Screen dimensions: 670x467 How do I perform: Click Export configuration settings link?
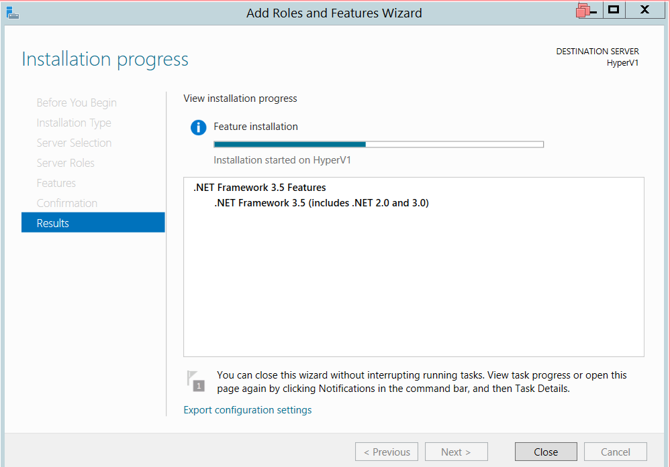pos(248,410)
